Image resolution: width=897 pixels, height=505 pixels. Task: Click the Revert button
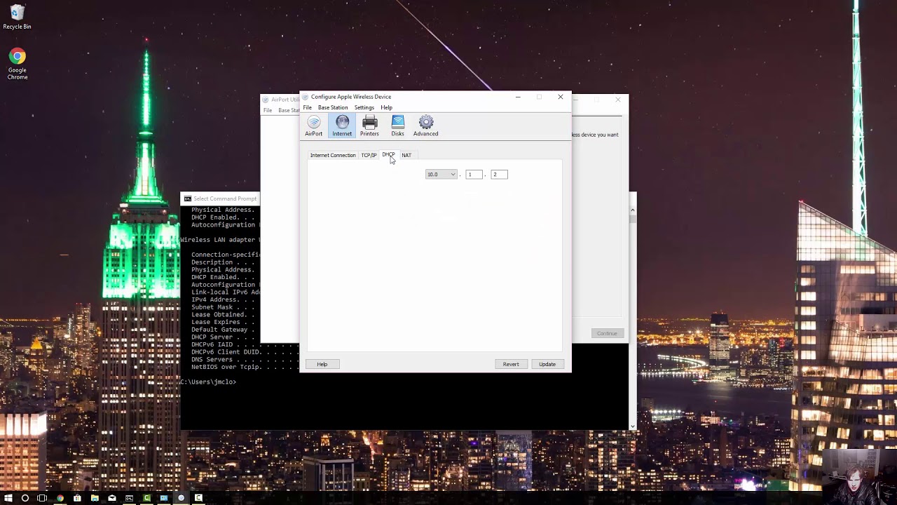click(x=511, y=364)
